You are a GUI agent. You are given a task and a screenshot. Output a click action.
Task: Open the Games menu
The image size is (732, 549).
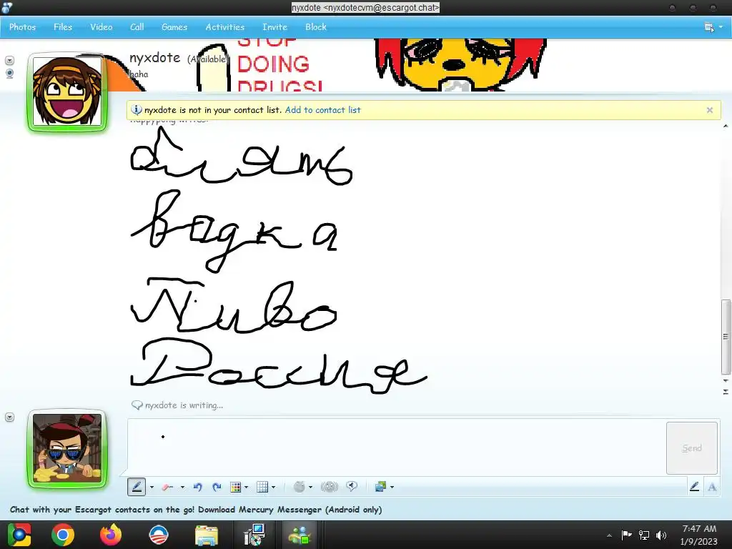coord(174,27)
